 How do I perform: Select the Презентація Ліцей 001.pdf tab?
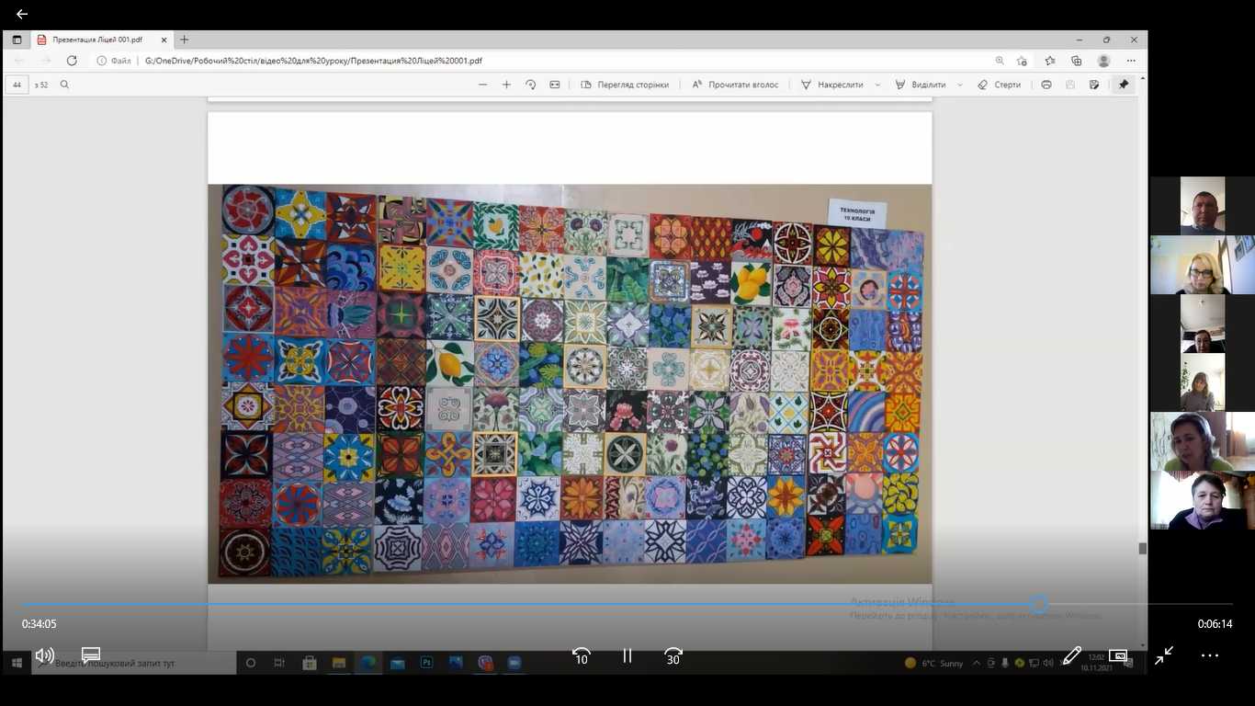pyautogui.click(x=96, y=40)
